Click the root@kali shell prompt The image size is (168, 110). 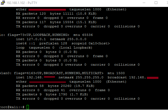pyautogui.click(x=13, y=107)
